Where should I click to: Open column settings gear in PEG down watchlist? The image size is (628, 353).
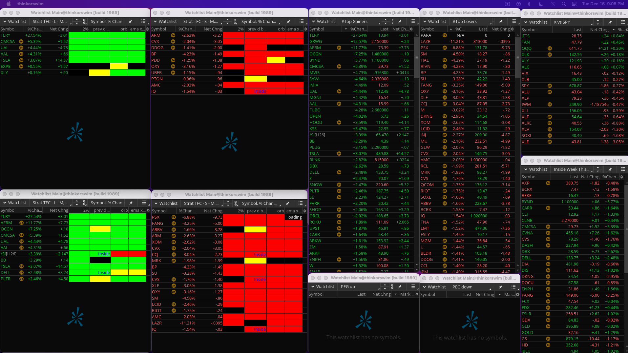click(x=517, y=295)
